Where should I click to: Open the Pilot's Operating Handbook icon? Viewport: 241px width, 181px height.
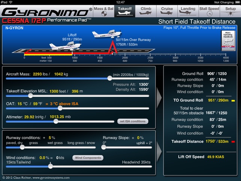228,41
